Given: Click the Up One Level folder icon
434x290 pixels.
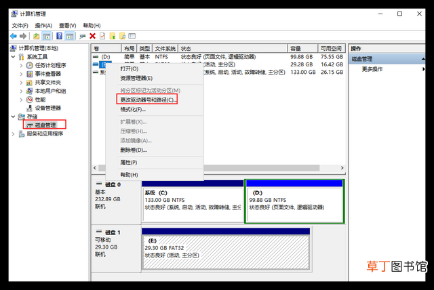Looking at the screenshot, I should coord(36,36).
